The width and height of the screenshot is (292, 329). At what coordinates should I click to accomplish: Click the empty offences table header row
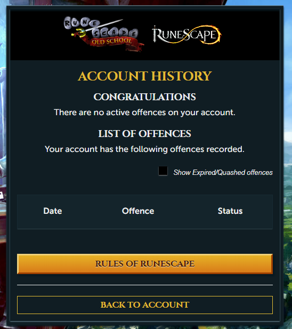tap(145, 212)
